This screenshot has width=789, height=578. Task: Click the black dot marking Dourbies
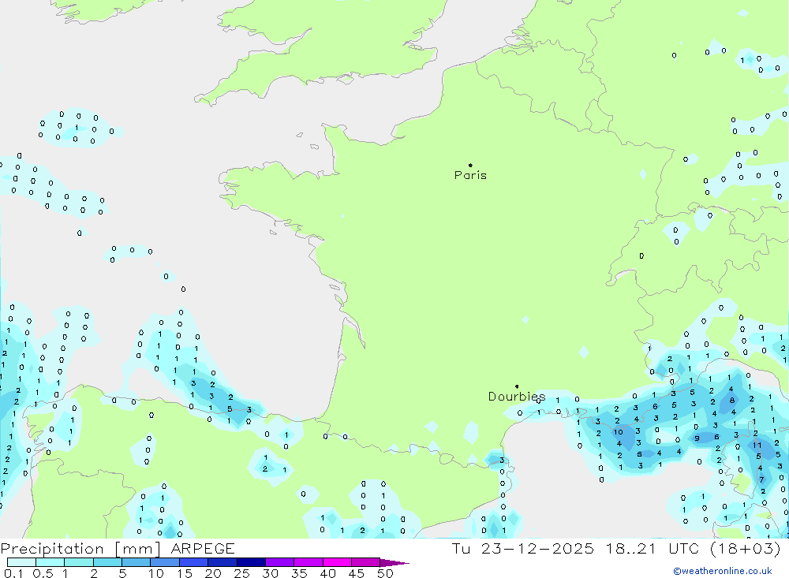[x=517, y=386]
